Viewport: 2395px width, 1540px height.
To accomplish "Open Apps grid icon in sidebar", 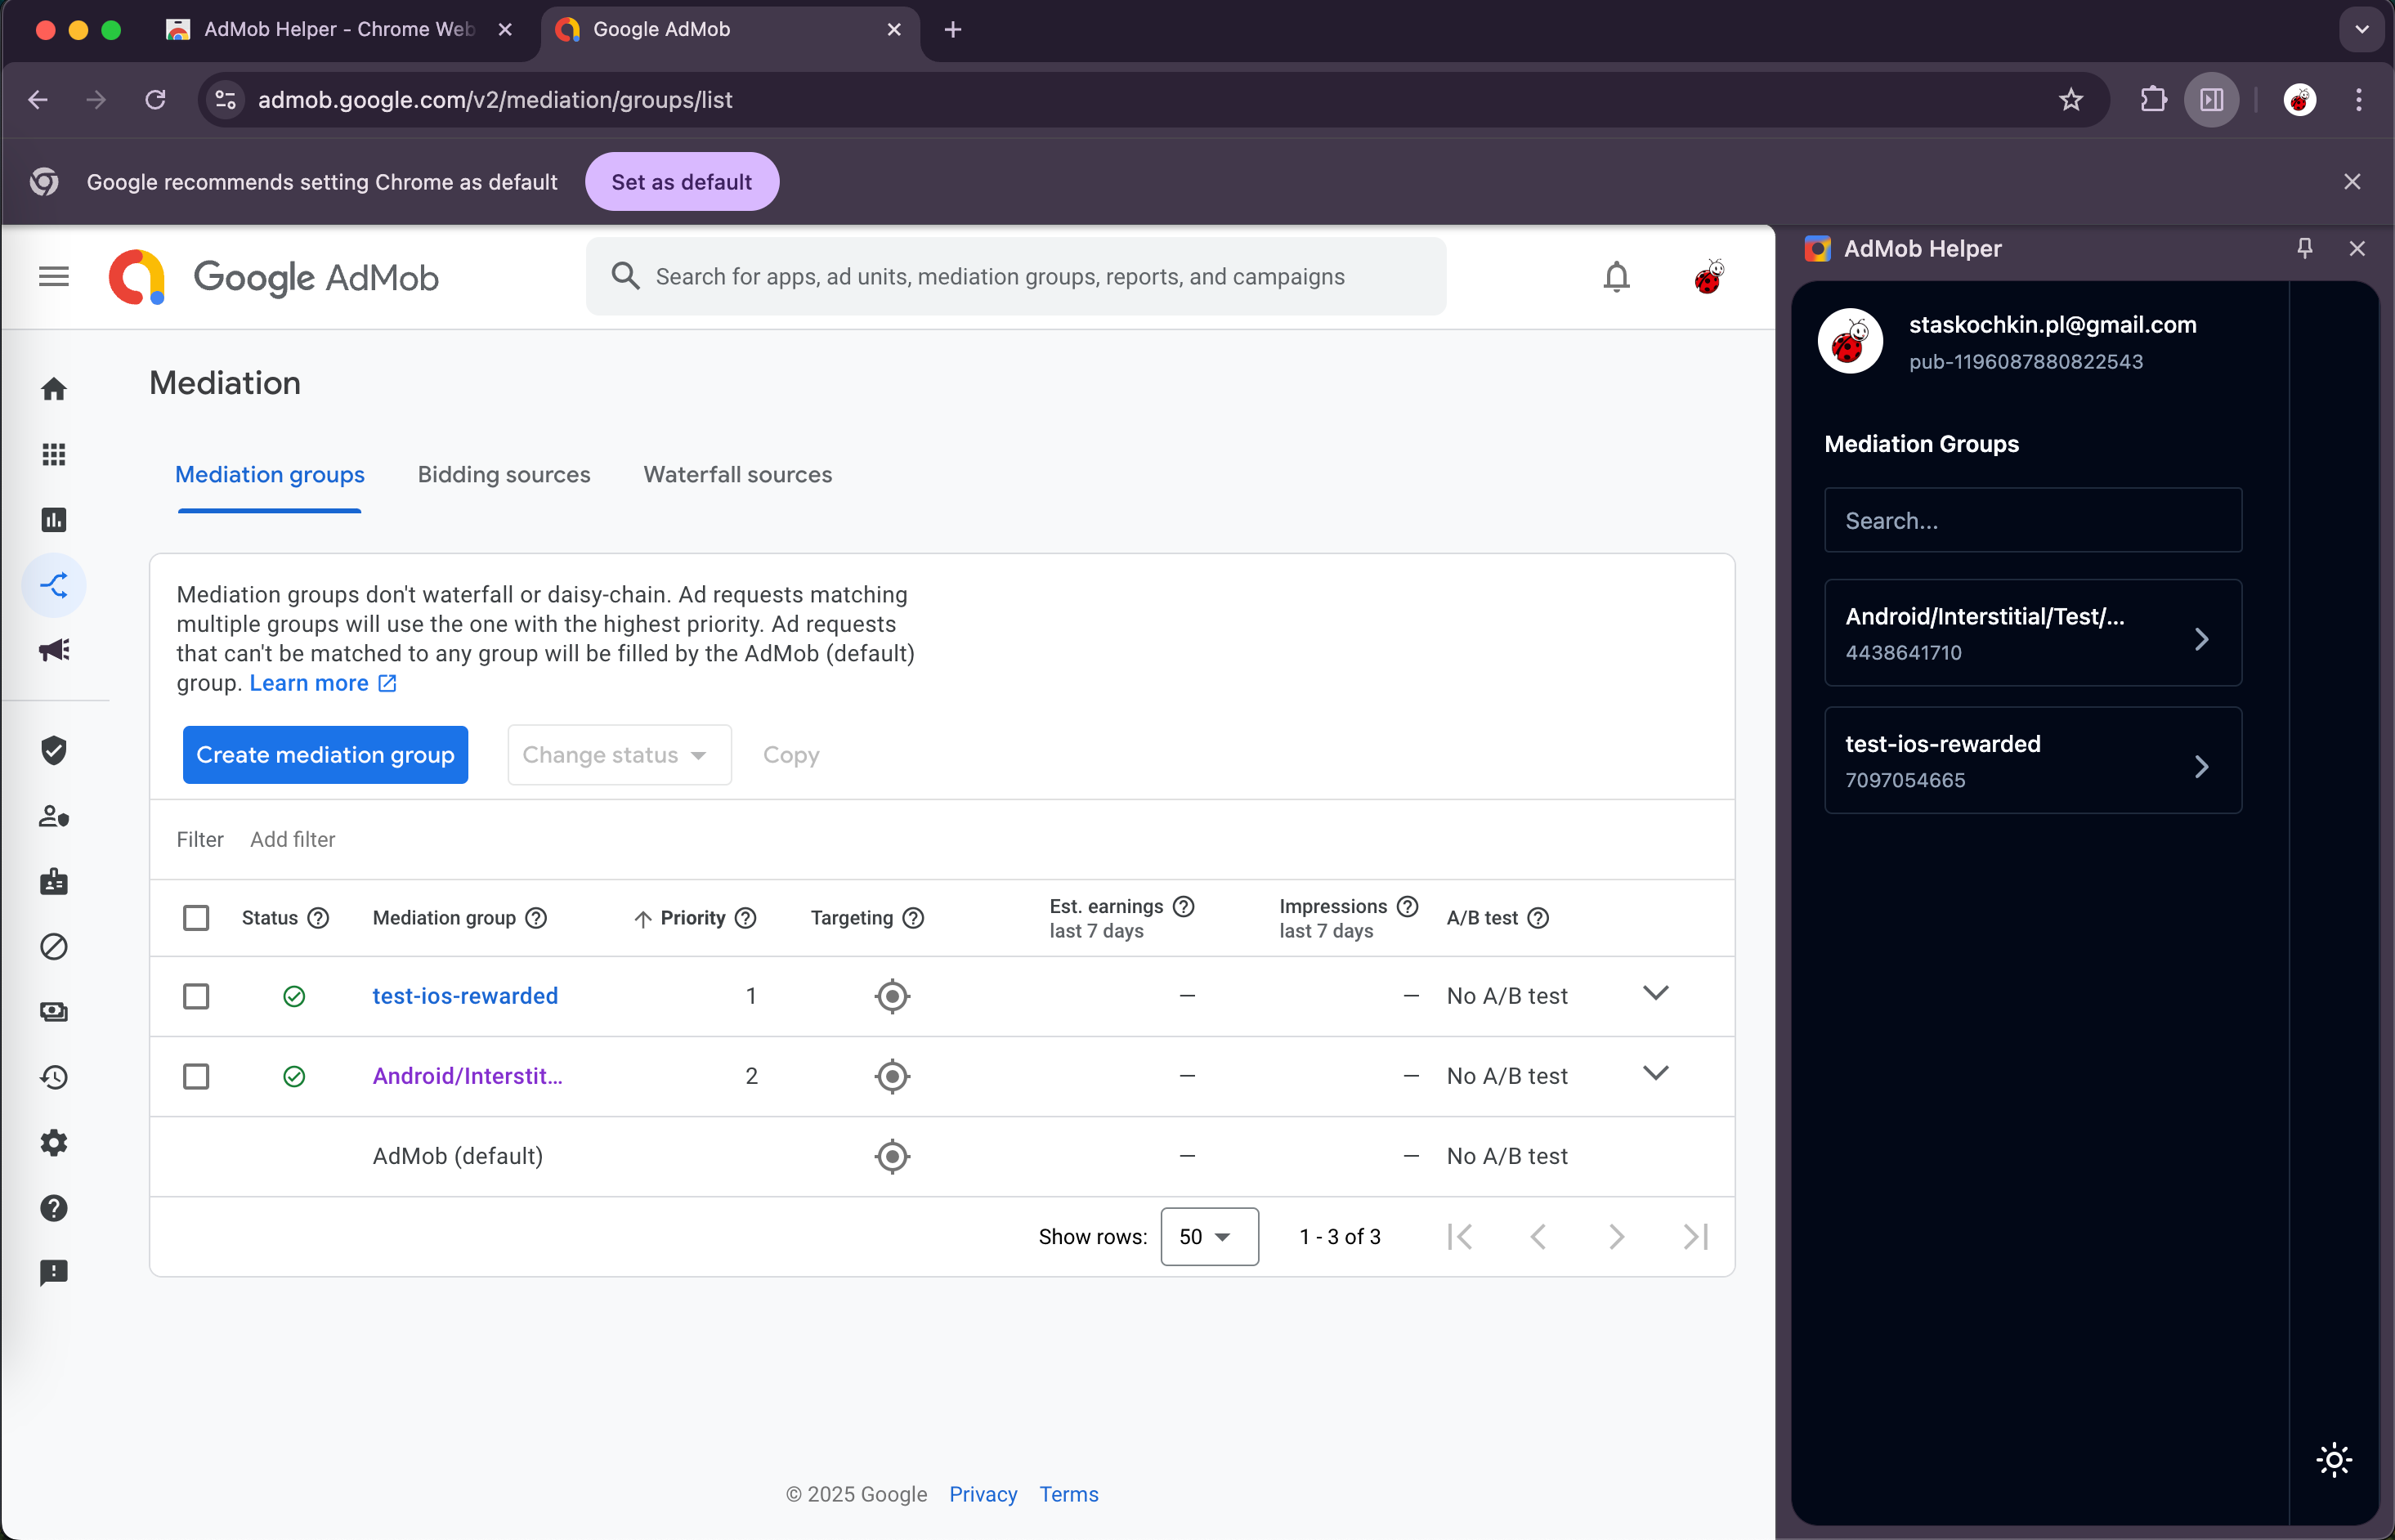I will click(x=54, y=454).
